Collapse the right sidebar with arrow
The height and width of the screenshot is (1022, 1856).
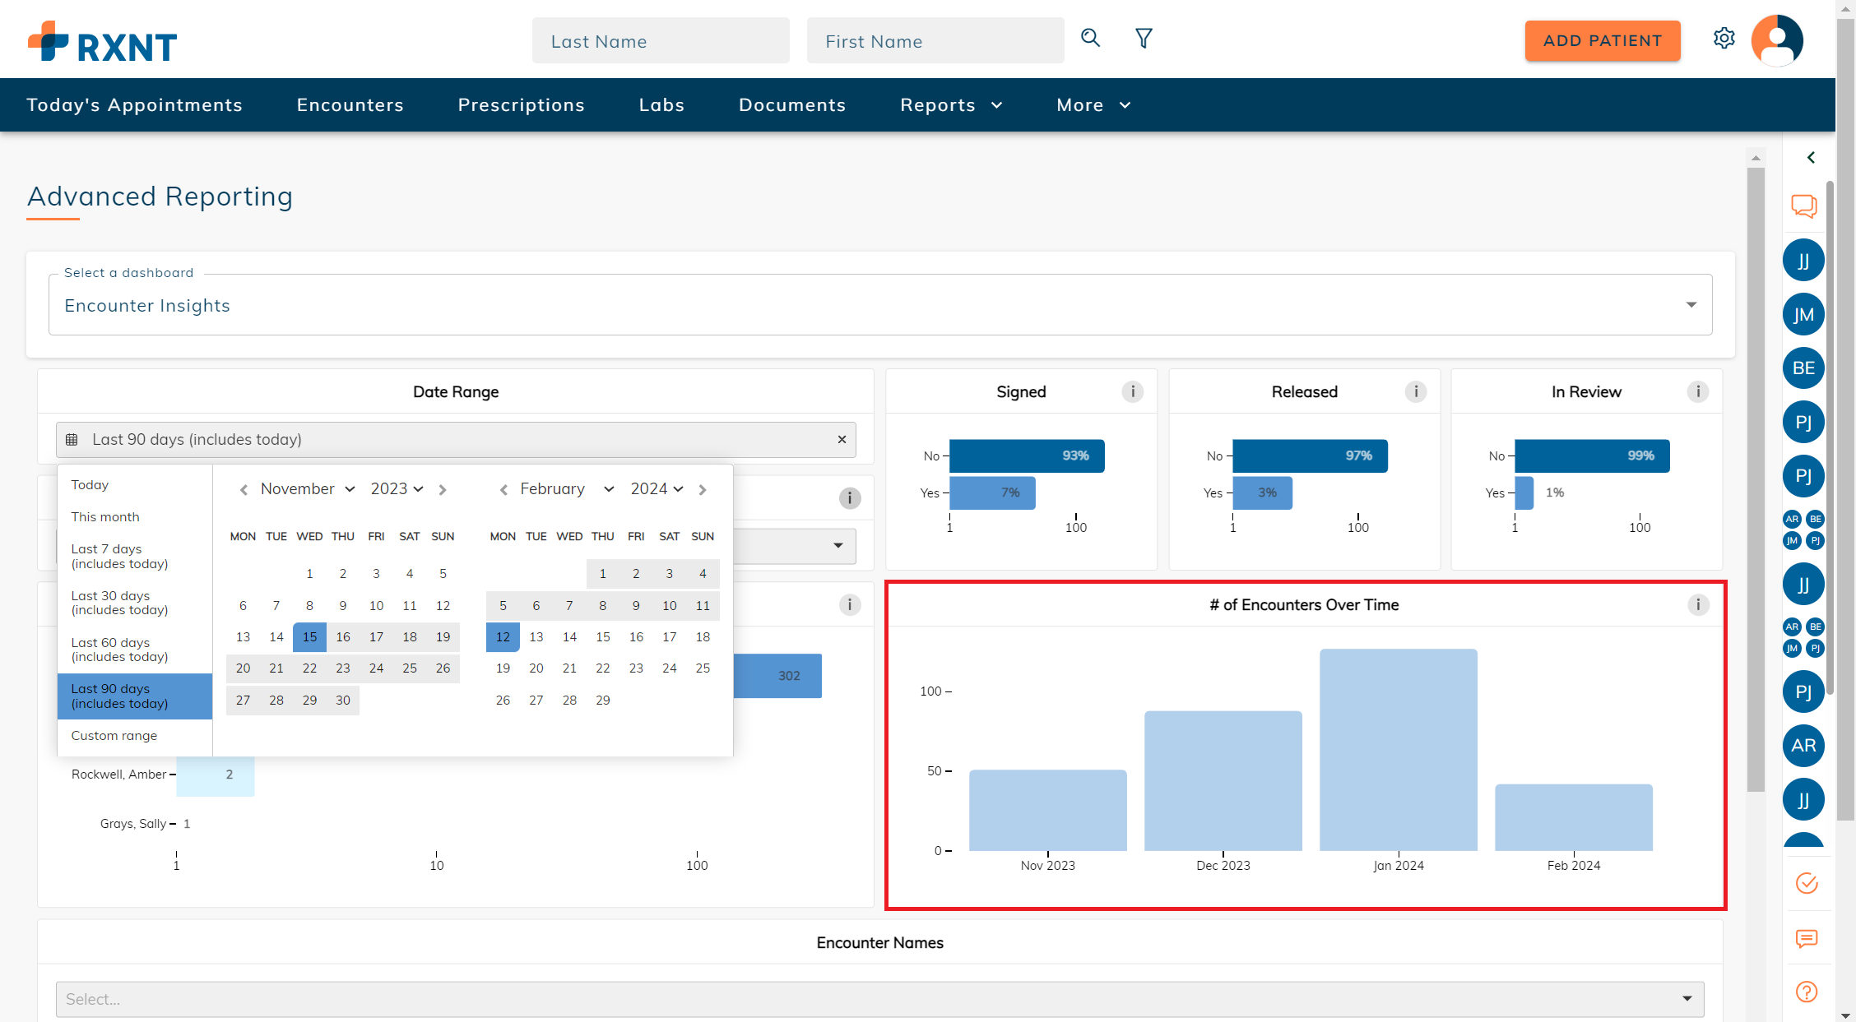pyautogui.click(x=1810, y=157)
